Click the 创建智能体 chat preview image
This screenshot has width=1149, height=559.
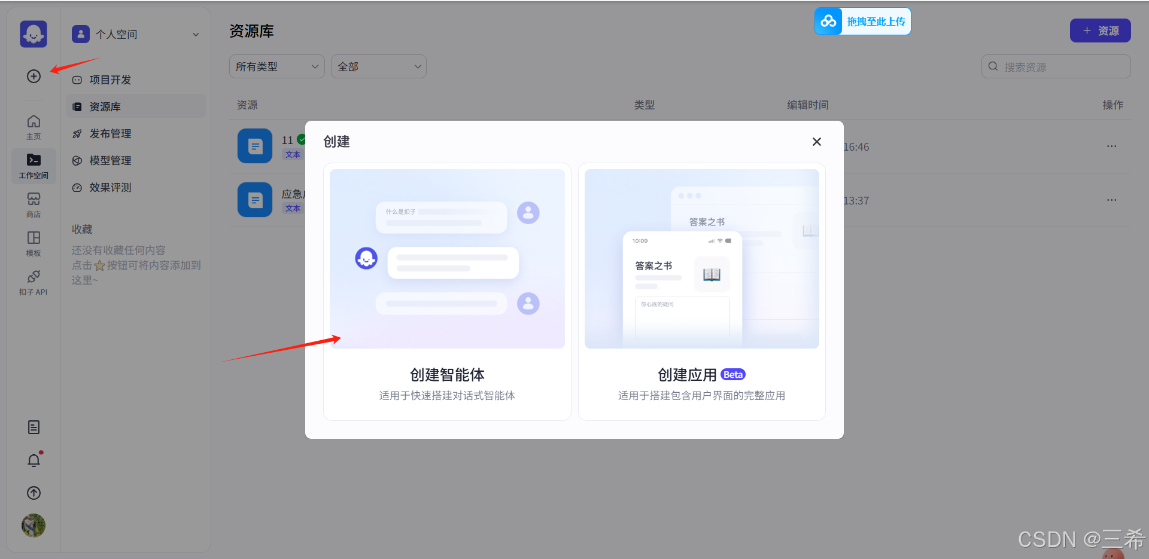447,259
